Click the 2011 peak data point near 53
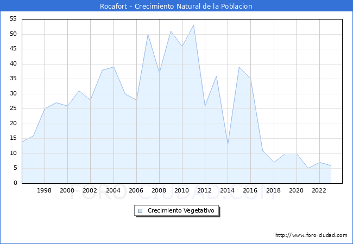The image size is (353, 244). [x=194, y=25]
